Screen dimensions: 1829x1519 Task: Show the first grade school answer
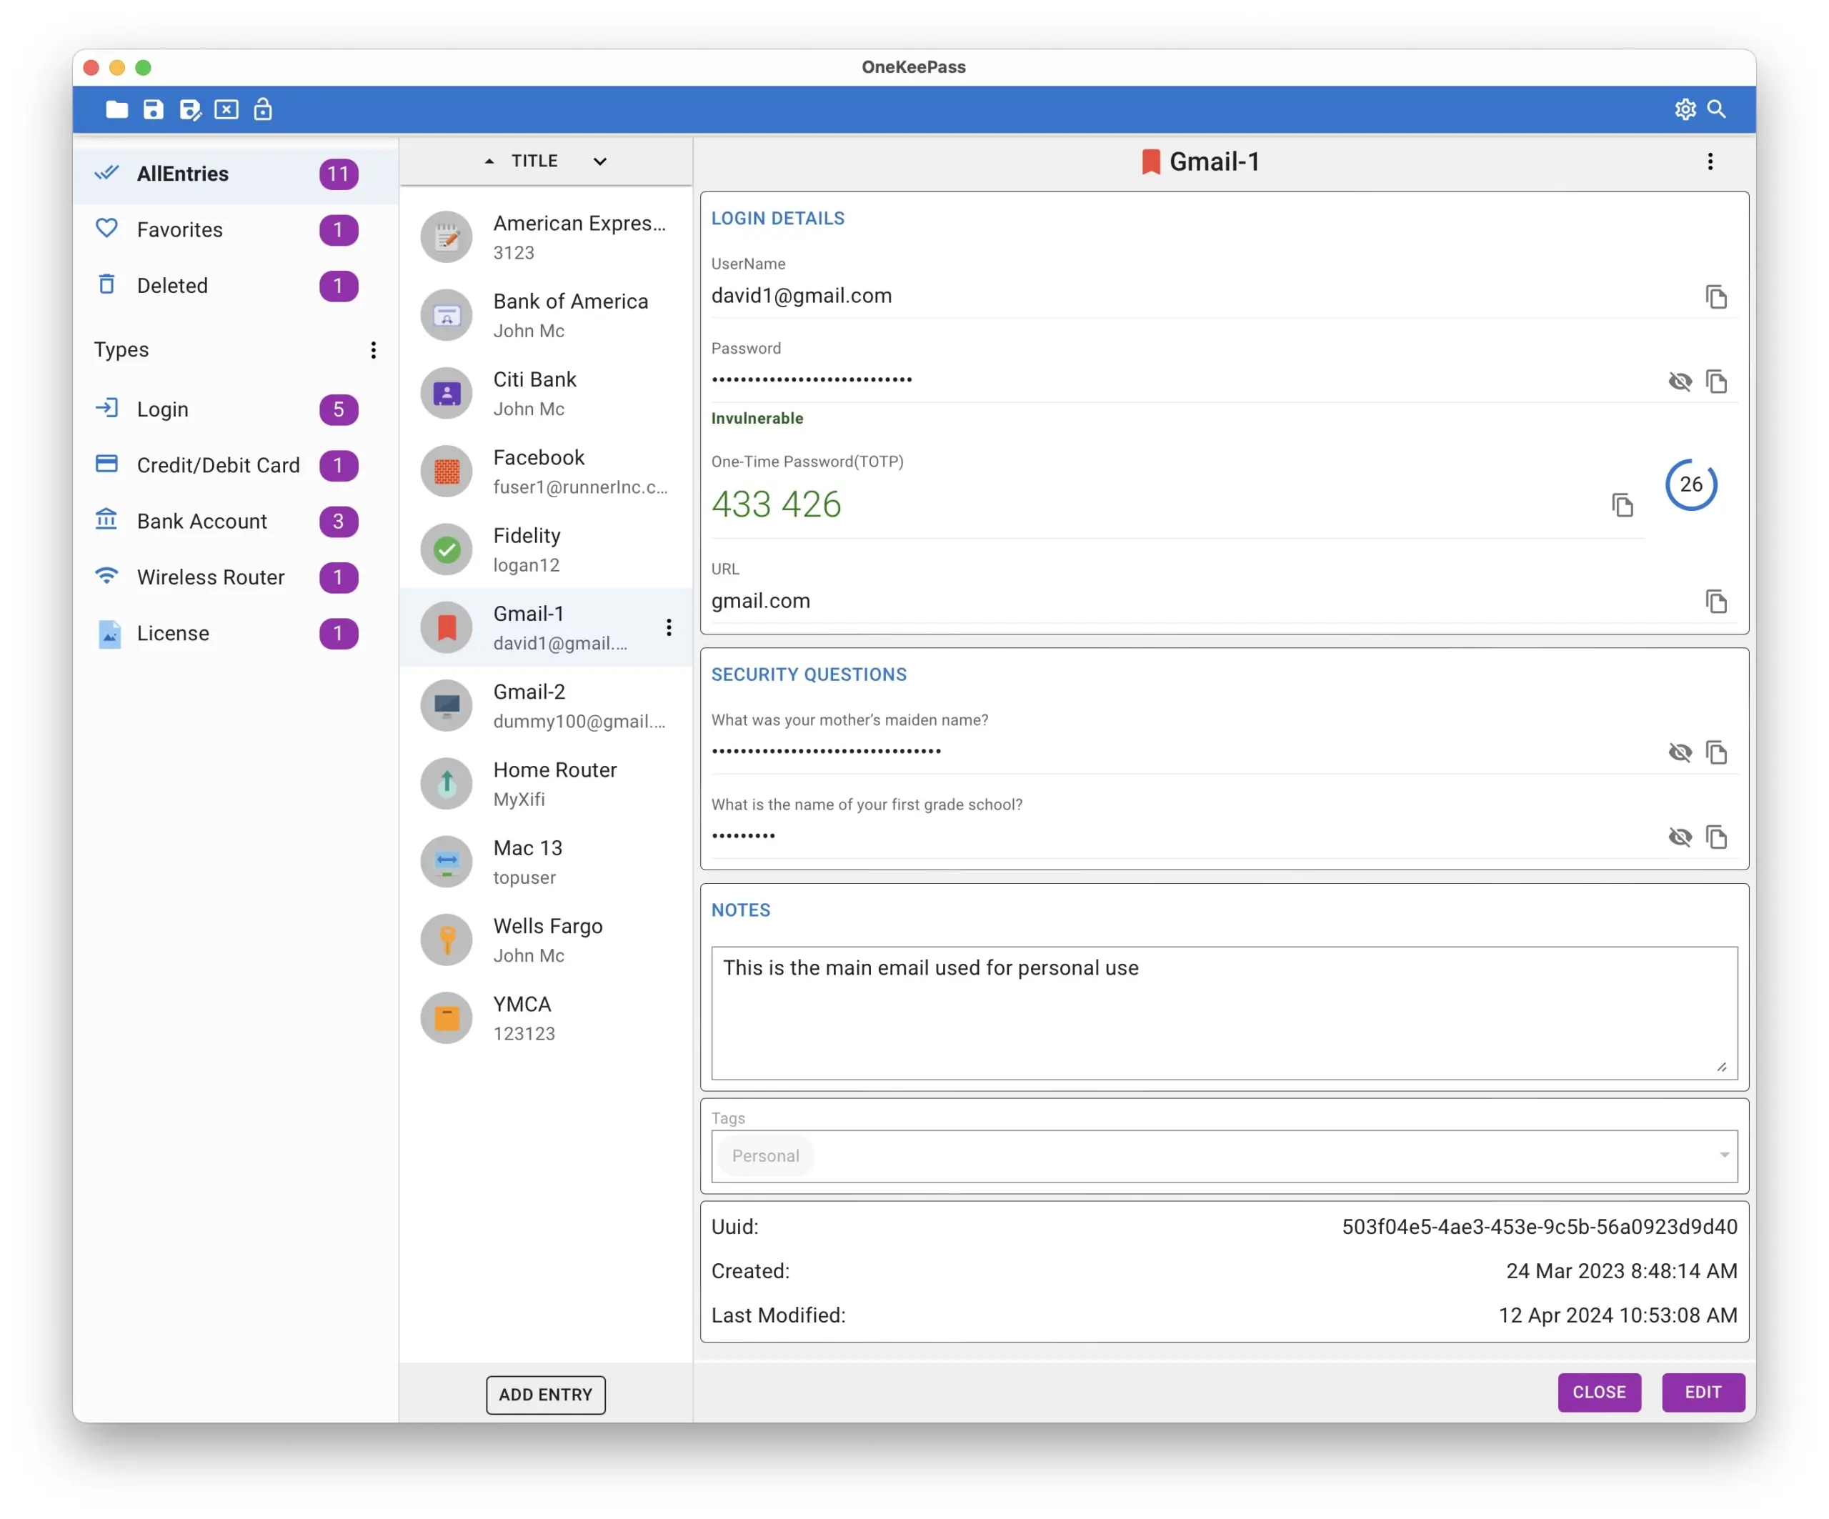1680,836
